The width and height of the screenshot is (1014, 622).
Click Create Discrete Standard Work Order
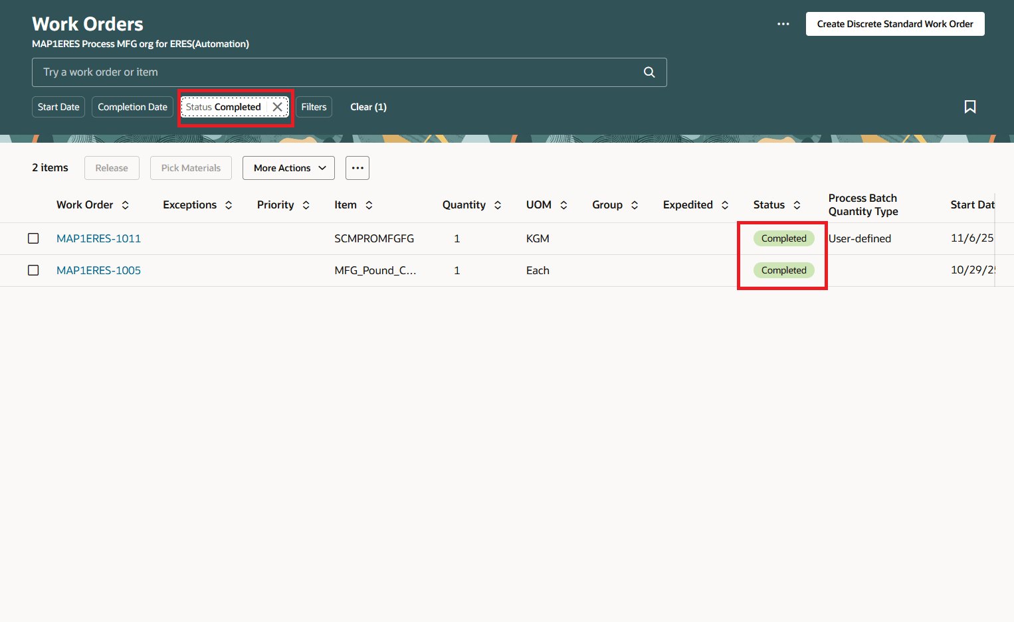(895, 24)
